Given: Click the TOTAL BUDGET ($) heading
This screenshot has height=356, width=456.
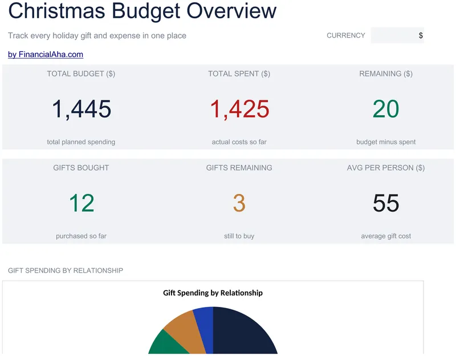Looking at the screenshot, I should coord(81,74).
